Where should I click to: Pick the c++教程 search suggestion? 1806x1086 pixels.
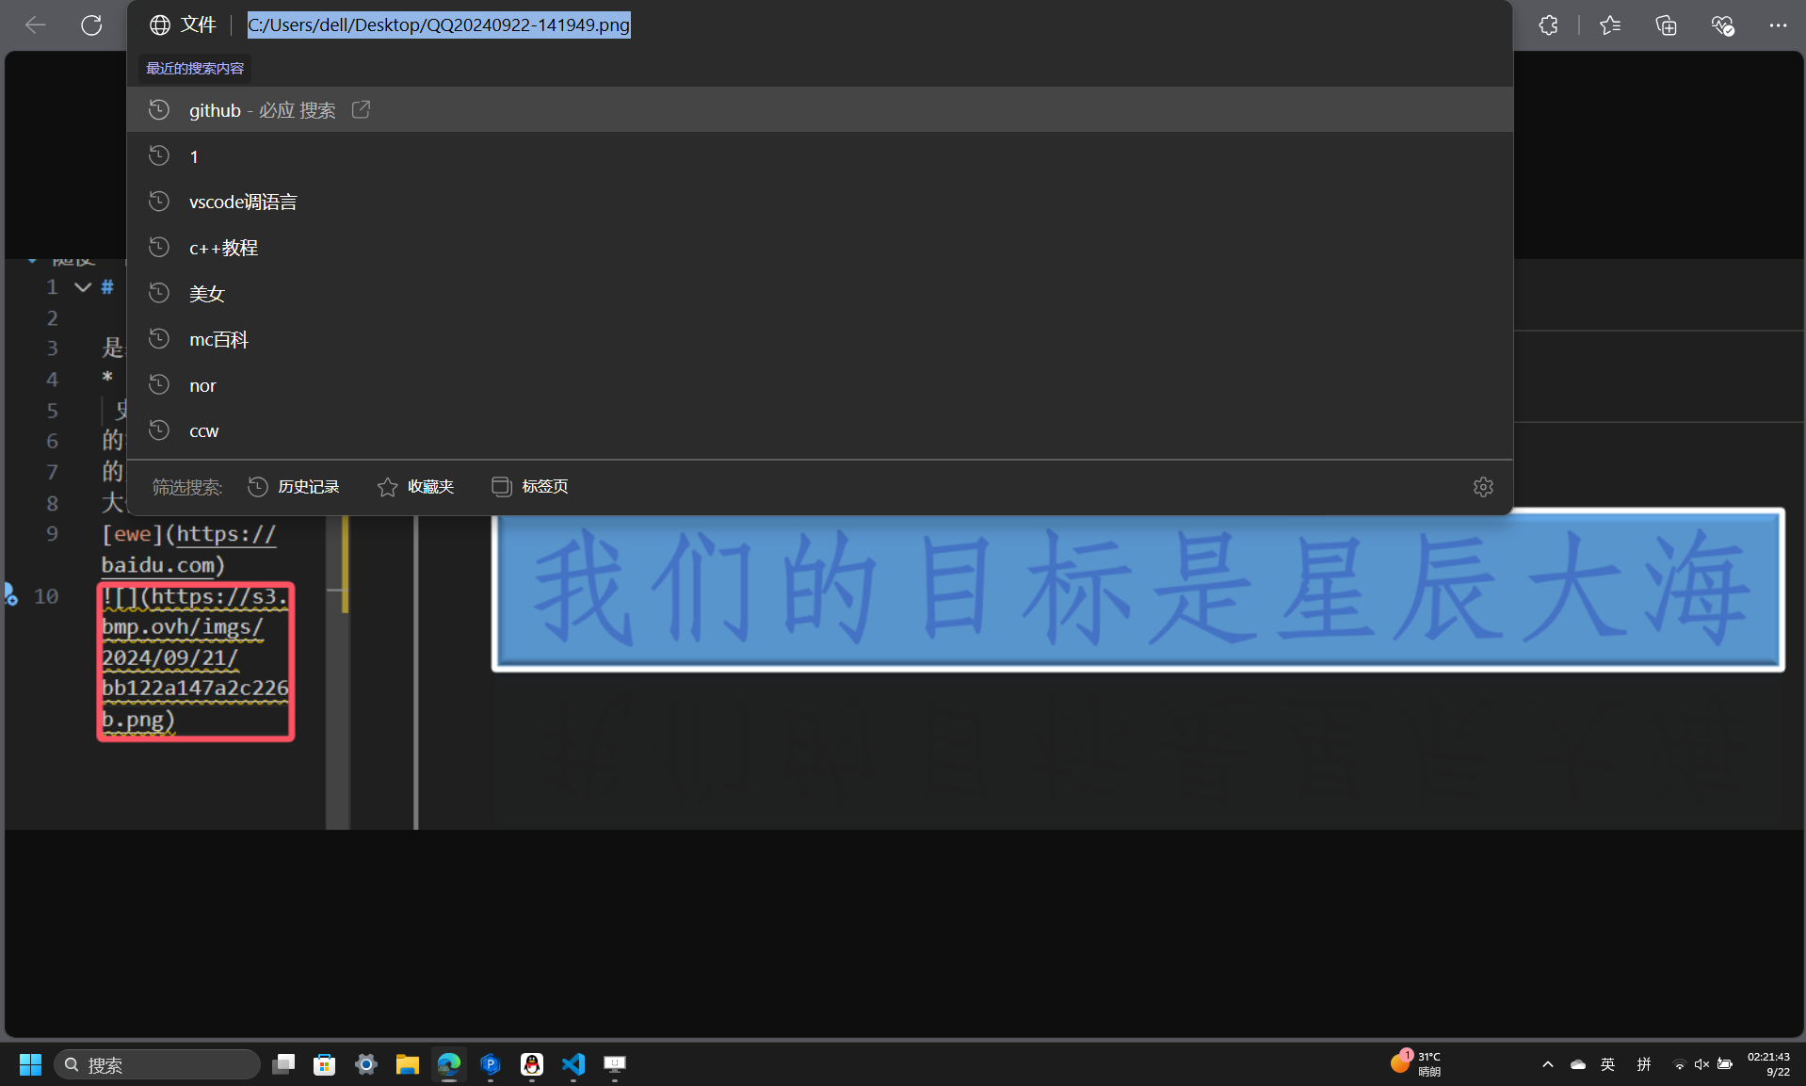coord(819,248)
